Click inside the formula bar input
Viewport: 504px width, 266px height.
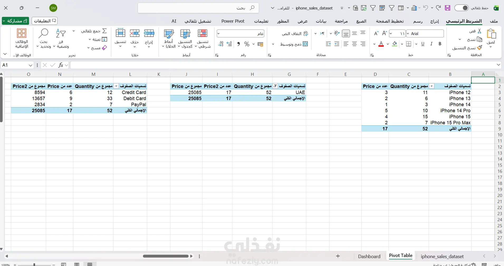point(283,65)
